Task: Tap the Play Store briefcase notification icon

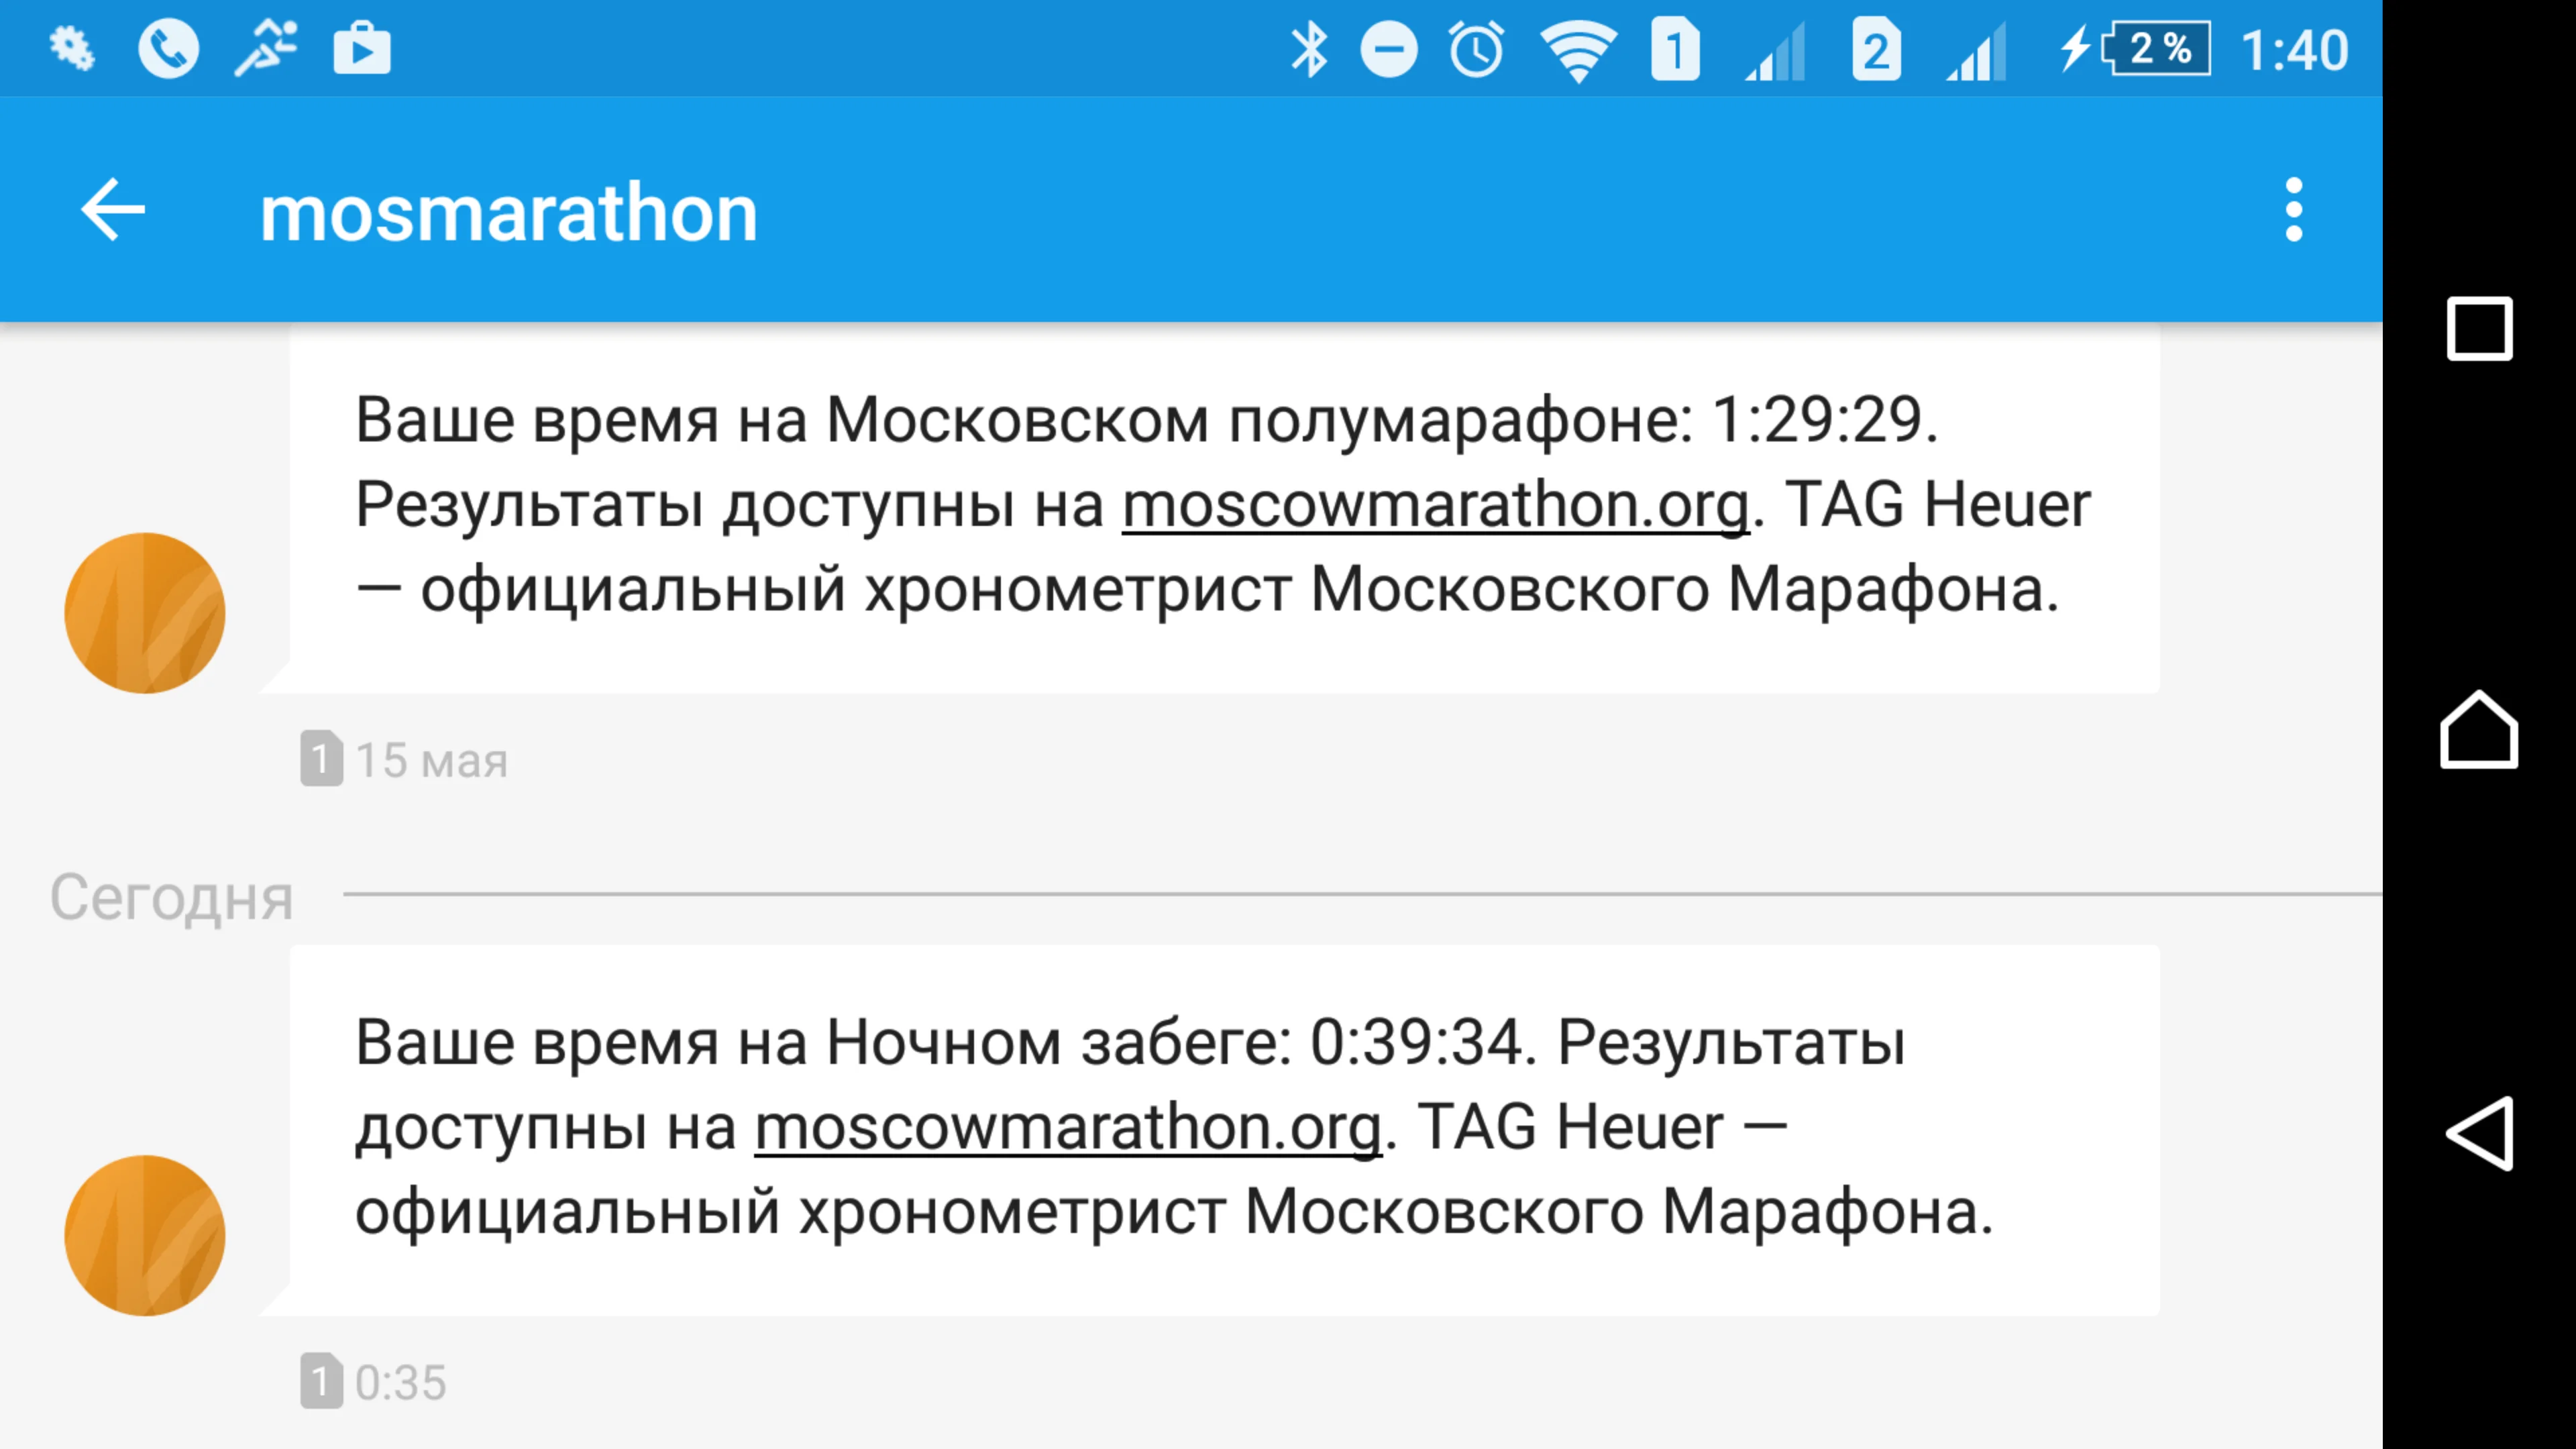Action: 361,49
